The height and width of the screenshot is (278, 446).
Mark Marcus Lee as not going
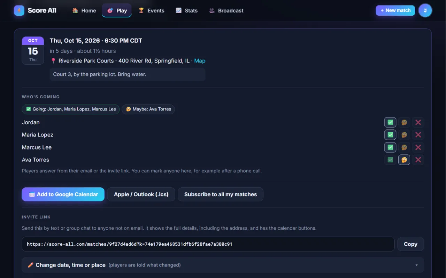click(x=418, y=147)
